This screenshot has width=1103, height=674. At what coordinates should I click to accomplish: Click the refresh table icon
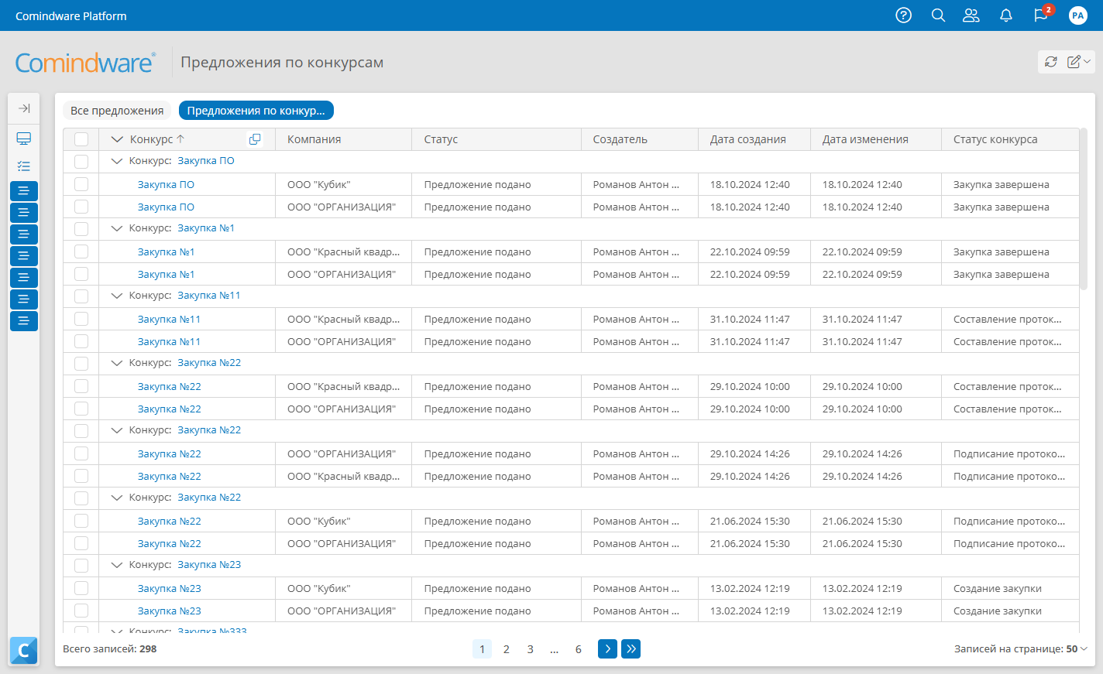1051,62
